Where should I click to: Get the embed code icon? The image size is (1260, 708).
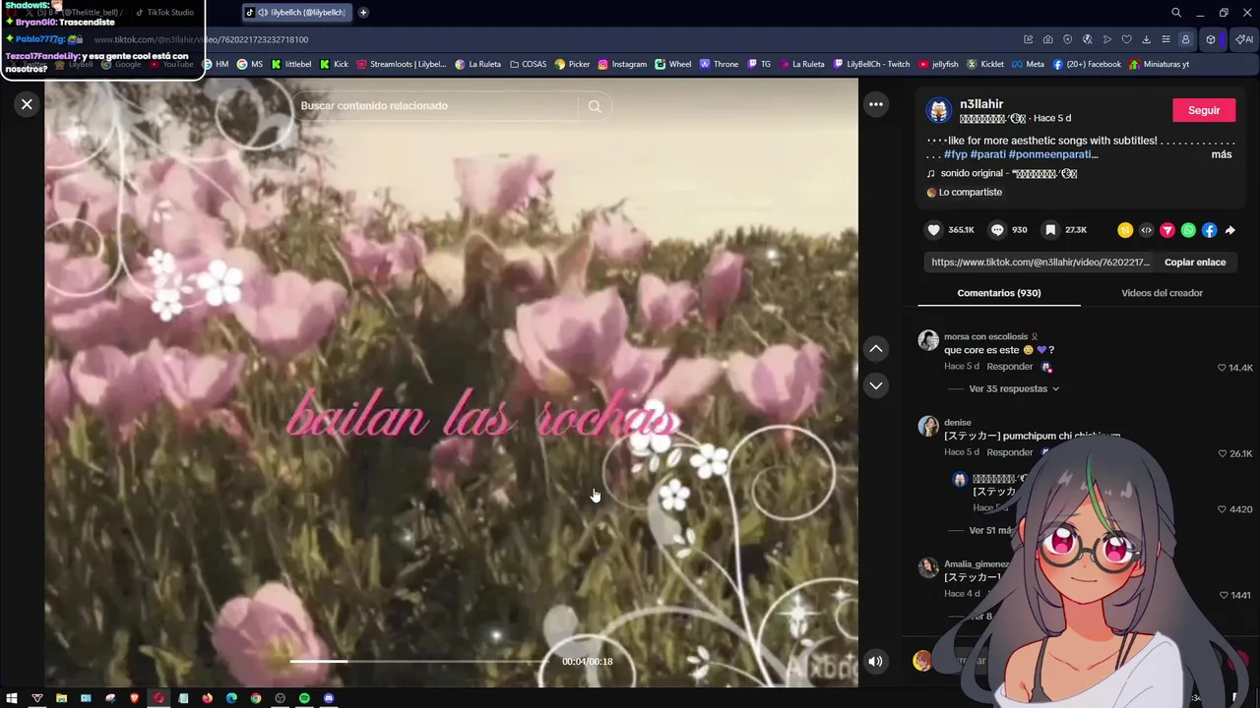(1146, 230)
